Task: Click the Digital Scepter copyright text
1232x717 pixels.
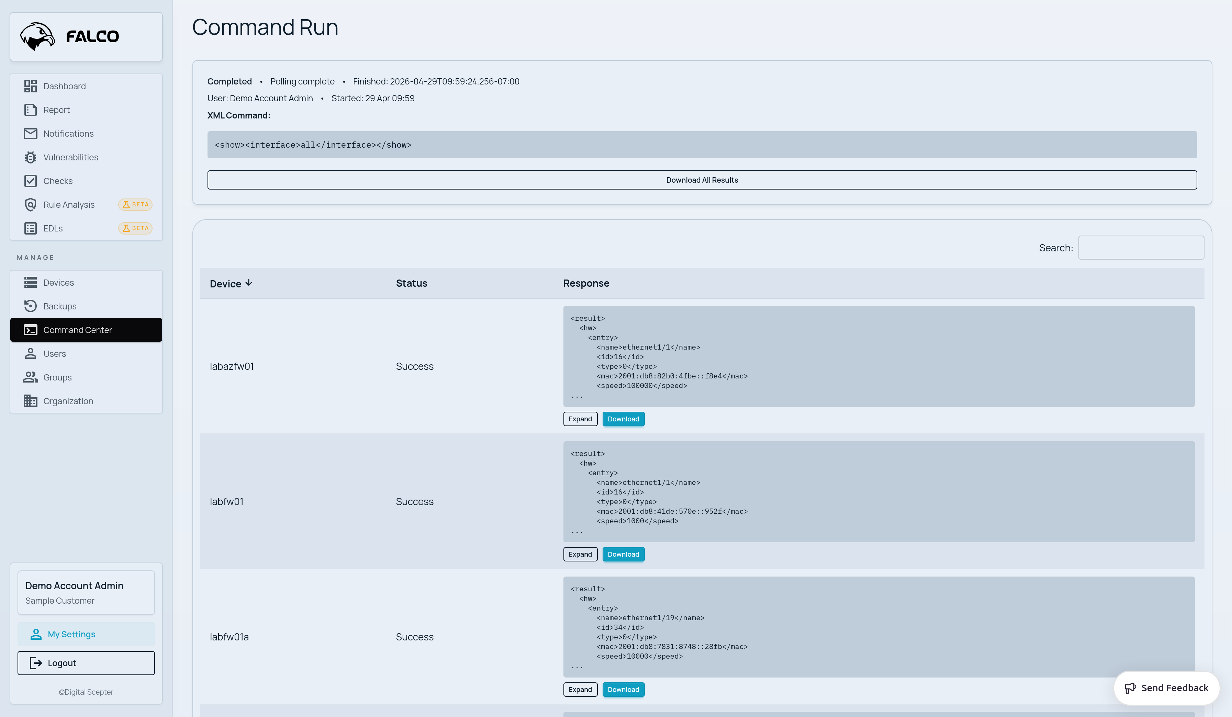Action: tap(86, 692)
